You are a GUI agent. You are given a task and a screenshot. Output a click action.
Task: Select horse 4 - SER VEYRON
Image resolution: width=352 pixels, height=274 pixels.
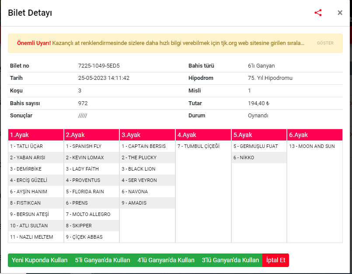147,180
